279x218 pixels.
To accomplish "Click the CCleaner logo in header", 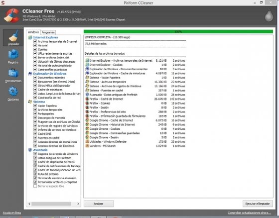I will (x=12, y=15).
